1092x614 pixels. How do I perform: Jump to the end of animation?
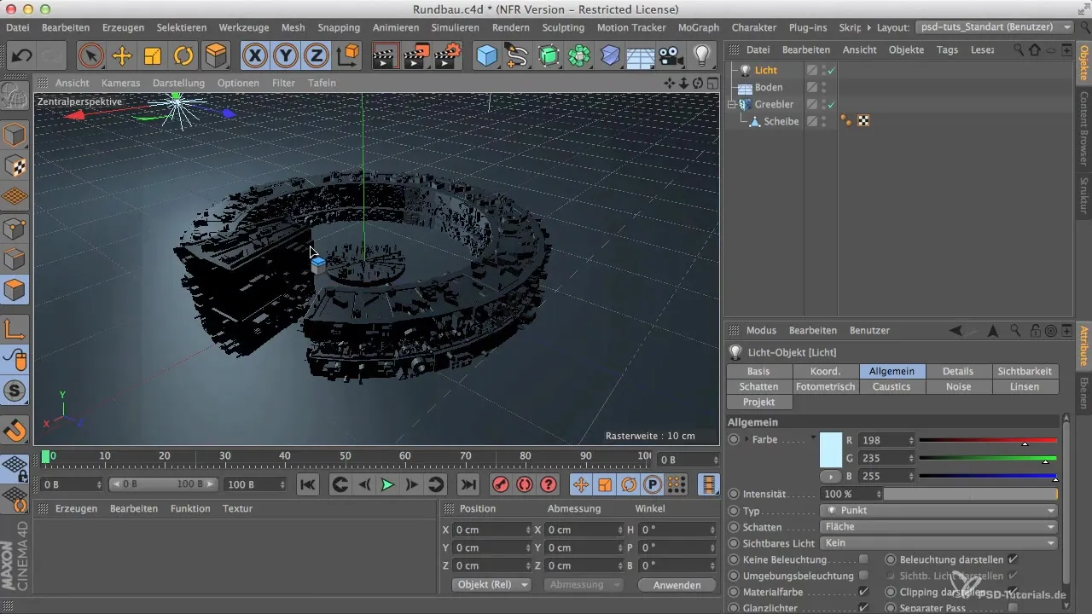tap(468, 484)
